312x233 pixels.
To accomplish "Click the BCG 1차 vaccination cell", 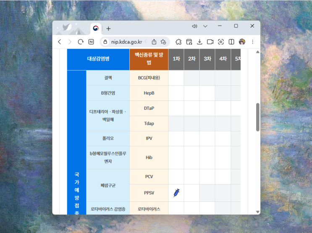I will [x=176, y=78].
